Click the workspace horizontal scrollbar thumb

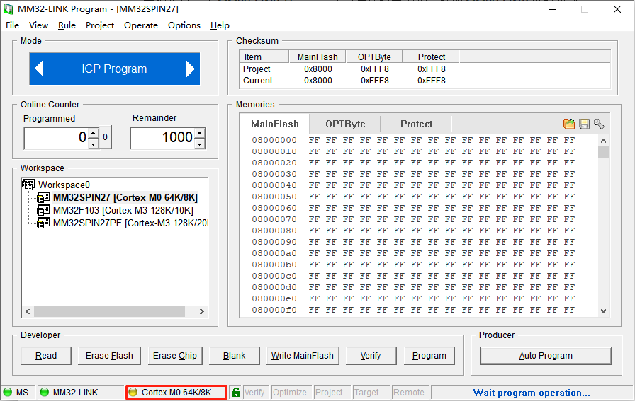coord(109,311)
